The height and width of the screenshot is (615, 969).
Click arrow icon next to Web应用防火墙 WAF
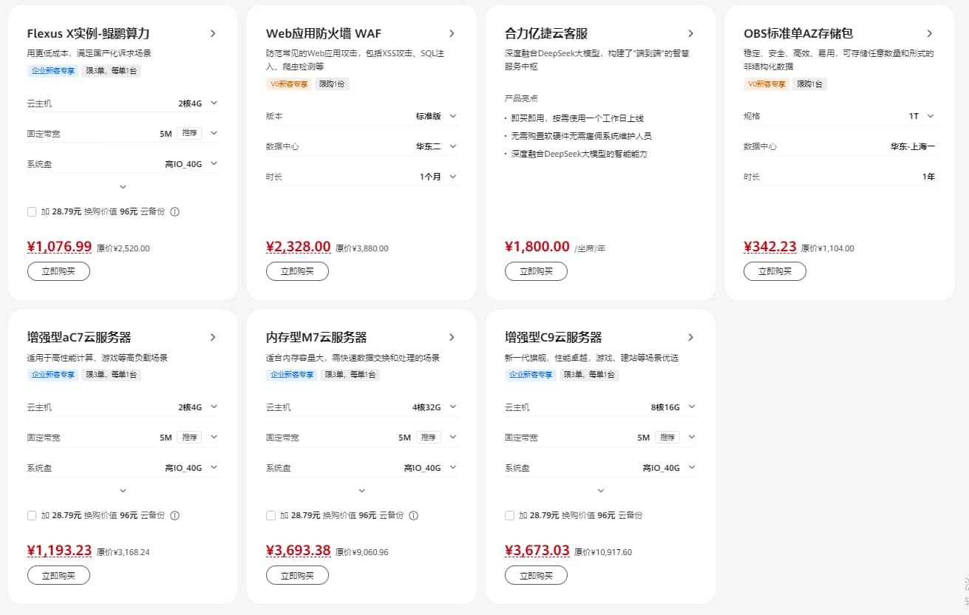pos(452,33)
